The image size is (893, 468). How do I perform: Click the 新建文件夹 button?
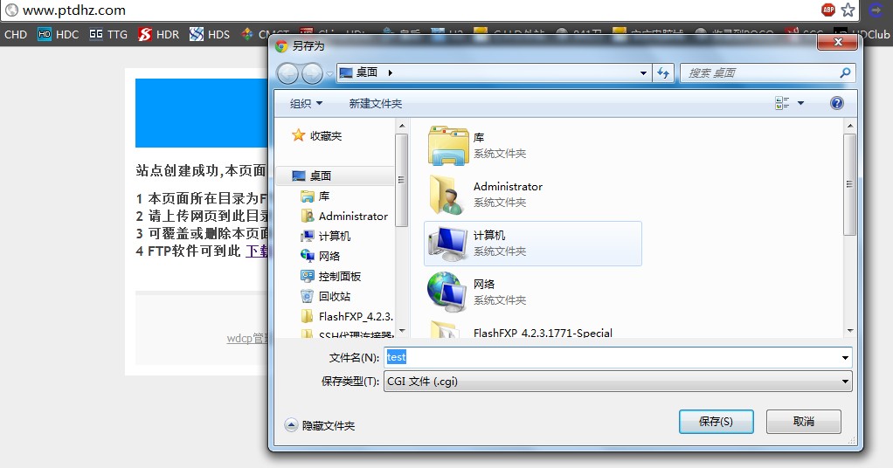tap(375, 103)
